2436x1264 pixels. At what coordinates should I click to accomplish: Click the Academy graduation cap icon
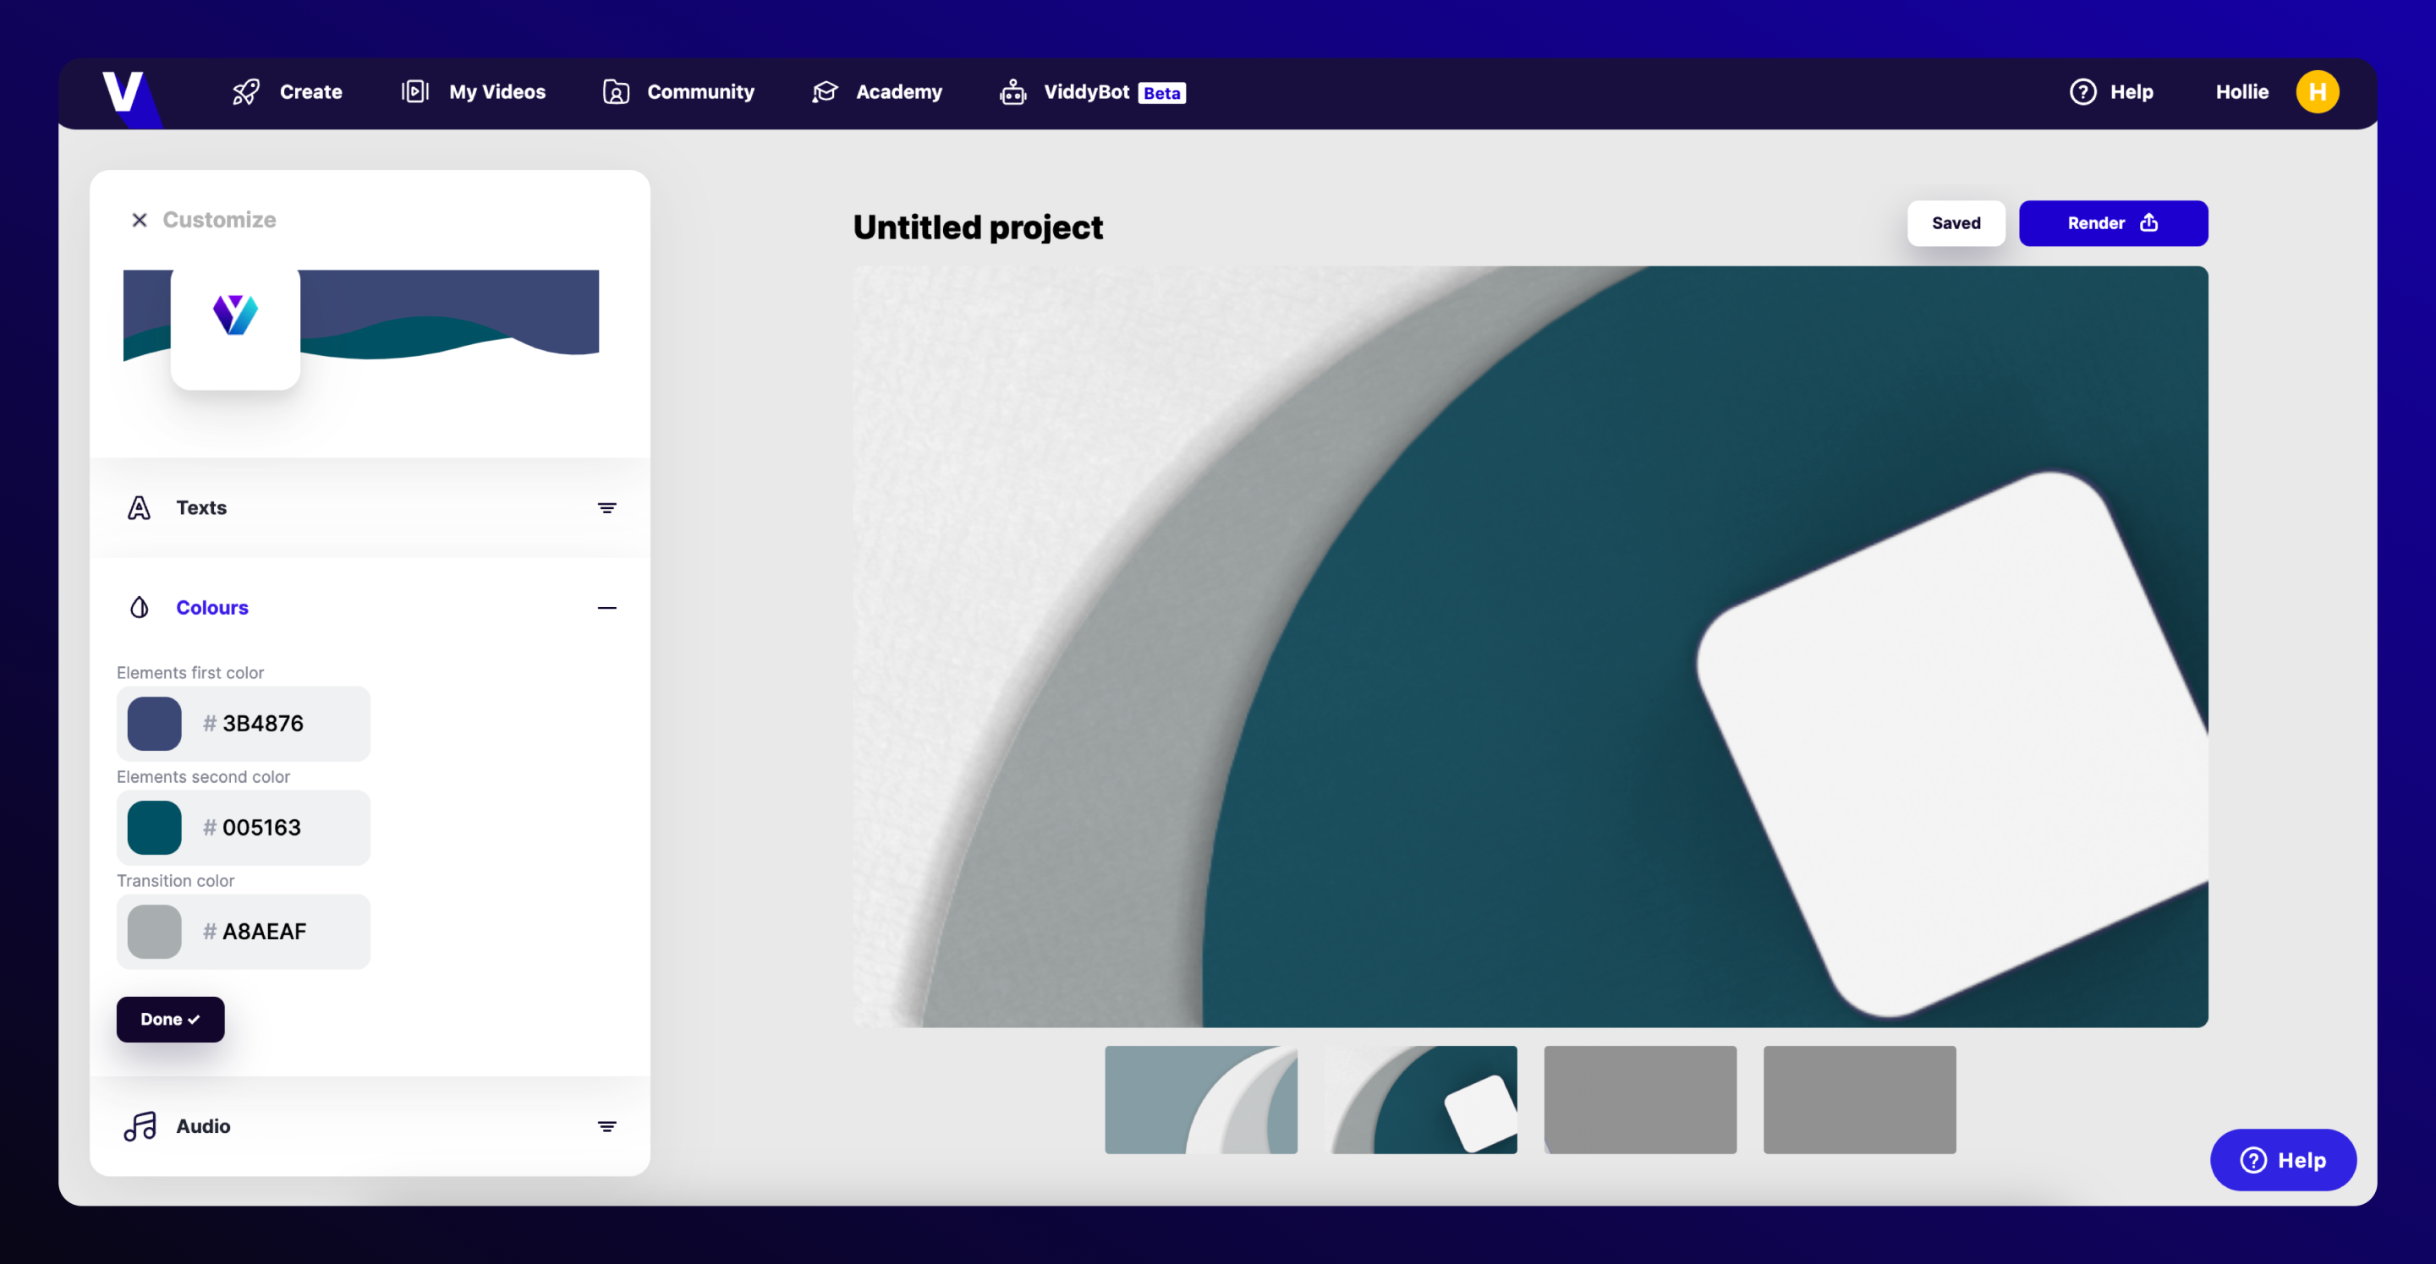click(826, 91)
